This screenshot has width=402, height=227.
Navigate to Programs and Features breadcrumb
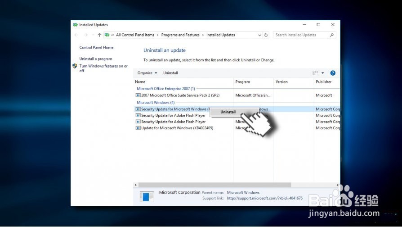[180, 35]
